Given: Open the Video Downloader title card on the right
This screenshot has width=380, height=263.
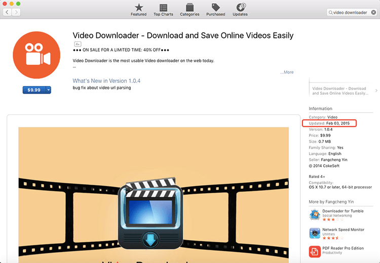Looking at the screenshot, I should click(340, 91).
